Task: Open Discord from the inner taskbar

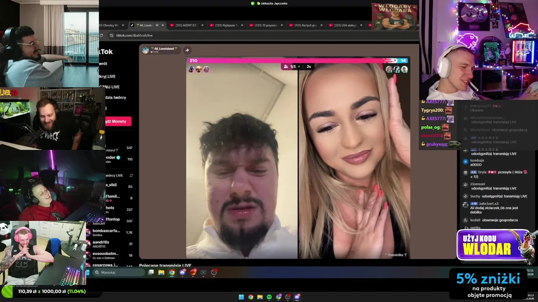Action: click(182, 272)
